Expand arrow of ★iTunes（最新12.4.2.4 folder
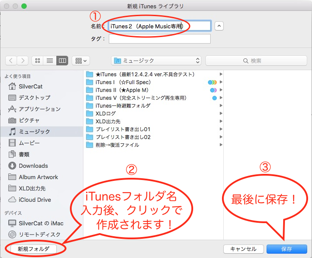312x258 pixels. point(221,74)
